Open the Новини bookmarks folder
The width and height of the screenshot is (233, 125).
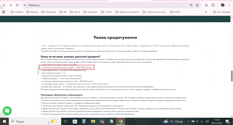tap(17, 12)
